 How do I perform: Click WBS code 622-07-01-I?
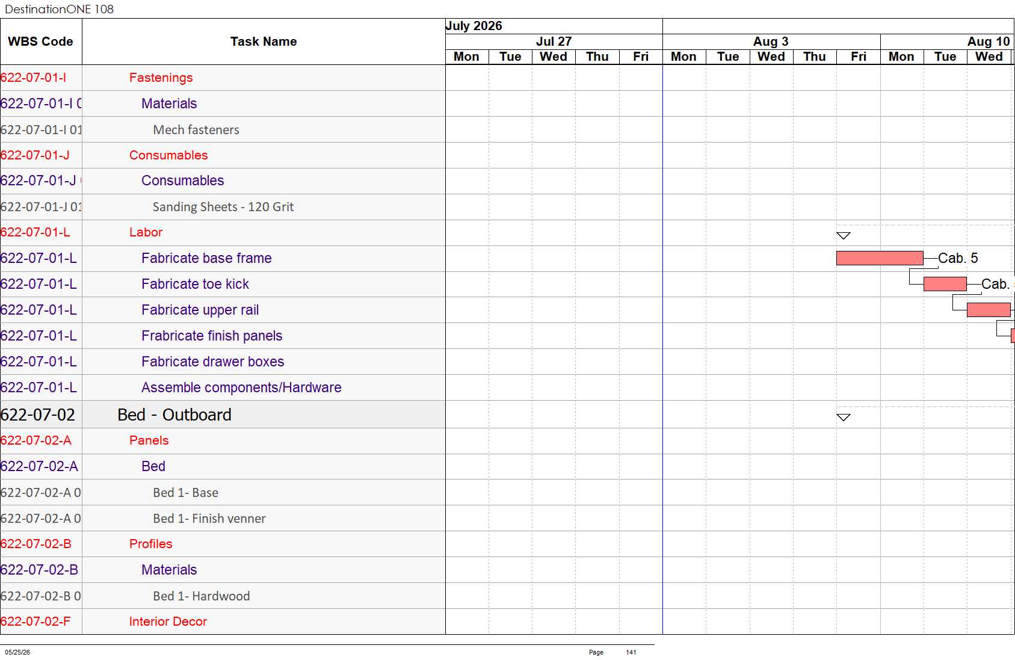(x=33, y=78)
